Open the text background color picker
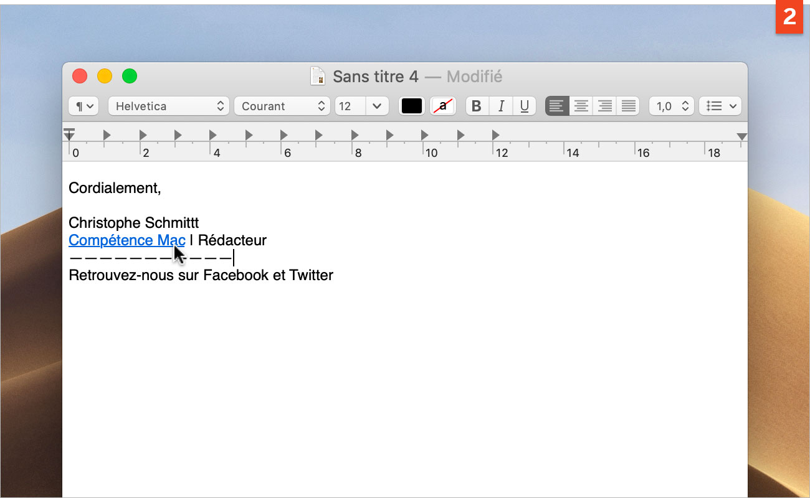This screenshot has width=810, height=498. click(x=443, y=106)
